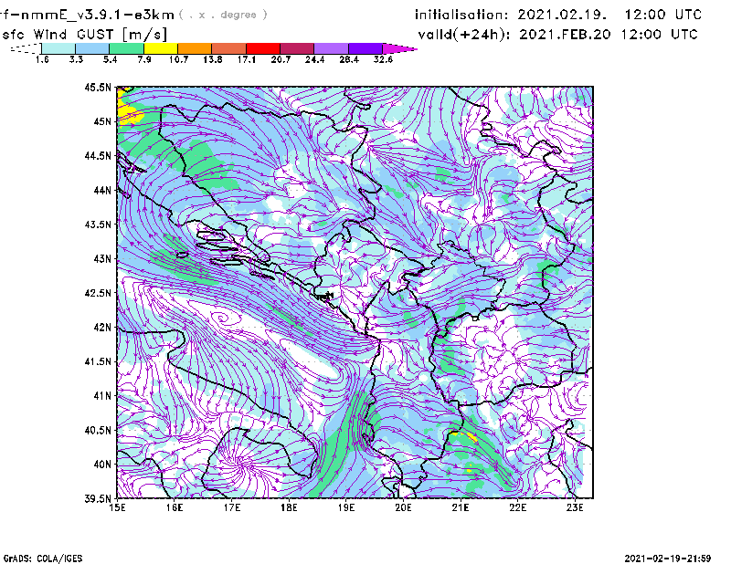This screenshot has width=731, height=564.
Task: Click the 43N latitude label
Action: point(102,258)
